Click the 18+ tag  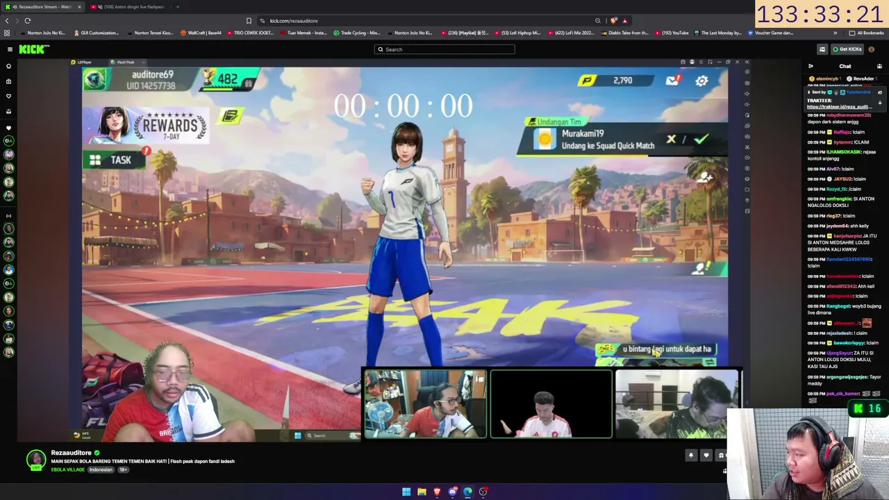(x=123, y=470)
